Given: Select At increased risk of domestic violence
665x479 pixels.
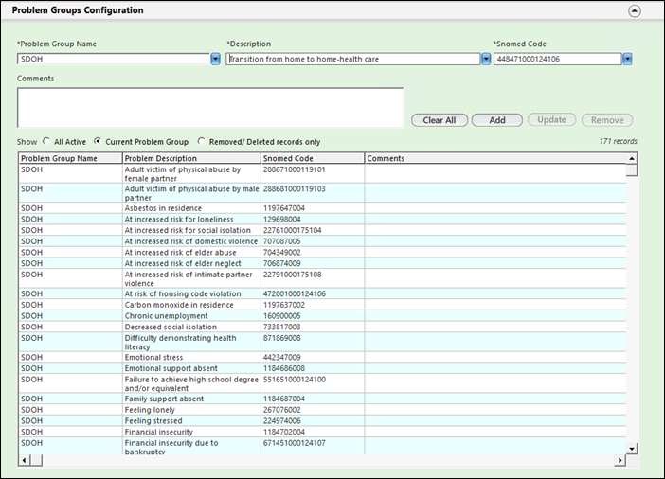Looking at the screenshot, I should tap(322, 241).
